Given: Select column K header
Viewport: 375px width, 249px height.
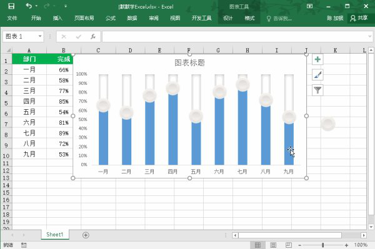Looking at the screenshot, I should pyautogui.click(x=335, y=50).
